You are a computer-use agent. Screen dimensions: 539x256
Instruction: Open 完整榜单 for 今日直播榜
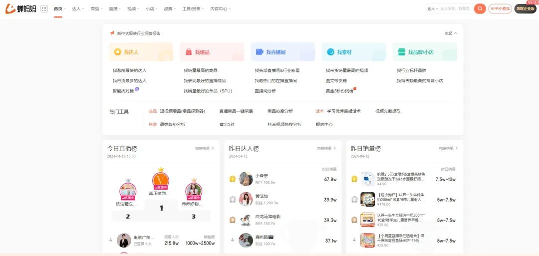(205, 148)
